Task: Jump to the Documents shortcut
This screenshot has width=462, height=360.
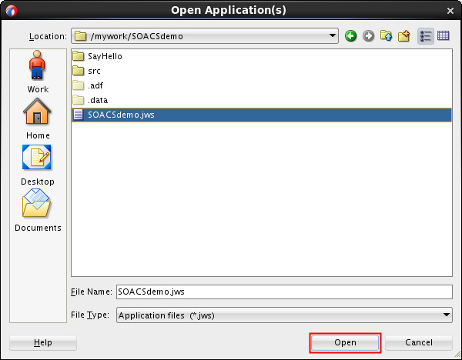Action: (x=38, y=211)
